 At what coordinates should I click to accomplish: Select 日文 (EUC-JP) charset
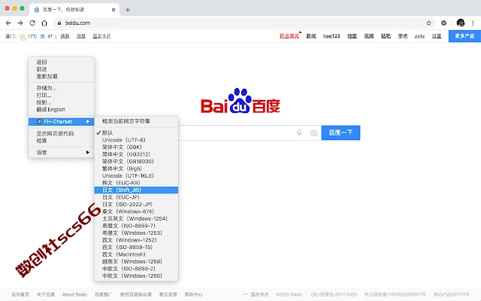(x=136, y=197)
